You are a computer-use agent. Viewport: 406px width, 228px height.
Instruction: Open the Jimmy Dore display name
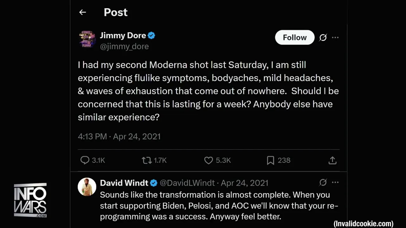coord(123,35)
